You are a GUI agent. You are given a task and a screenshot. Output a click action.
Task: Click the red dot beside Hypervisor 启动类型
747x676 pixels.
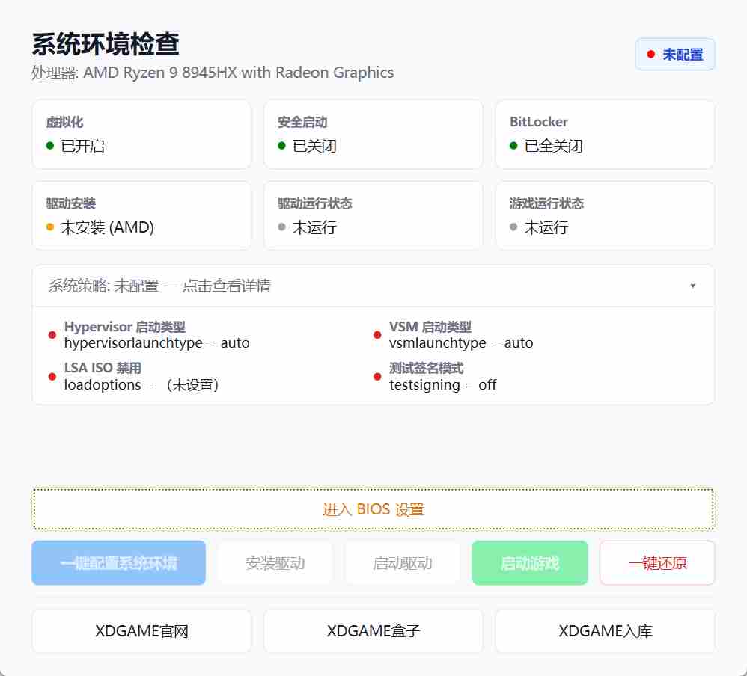pos(52,335)
